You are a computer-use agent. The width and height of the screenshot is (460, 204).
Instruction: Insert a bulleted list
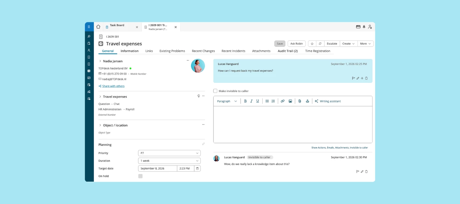tap(267, 101)
